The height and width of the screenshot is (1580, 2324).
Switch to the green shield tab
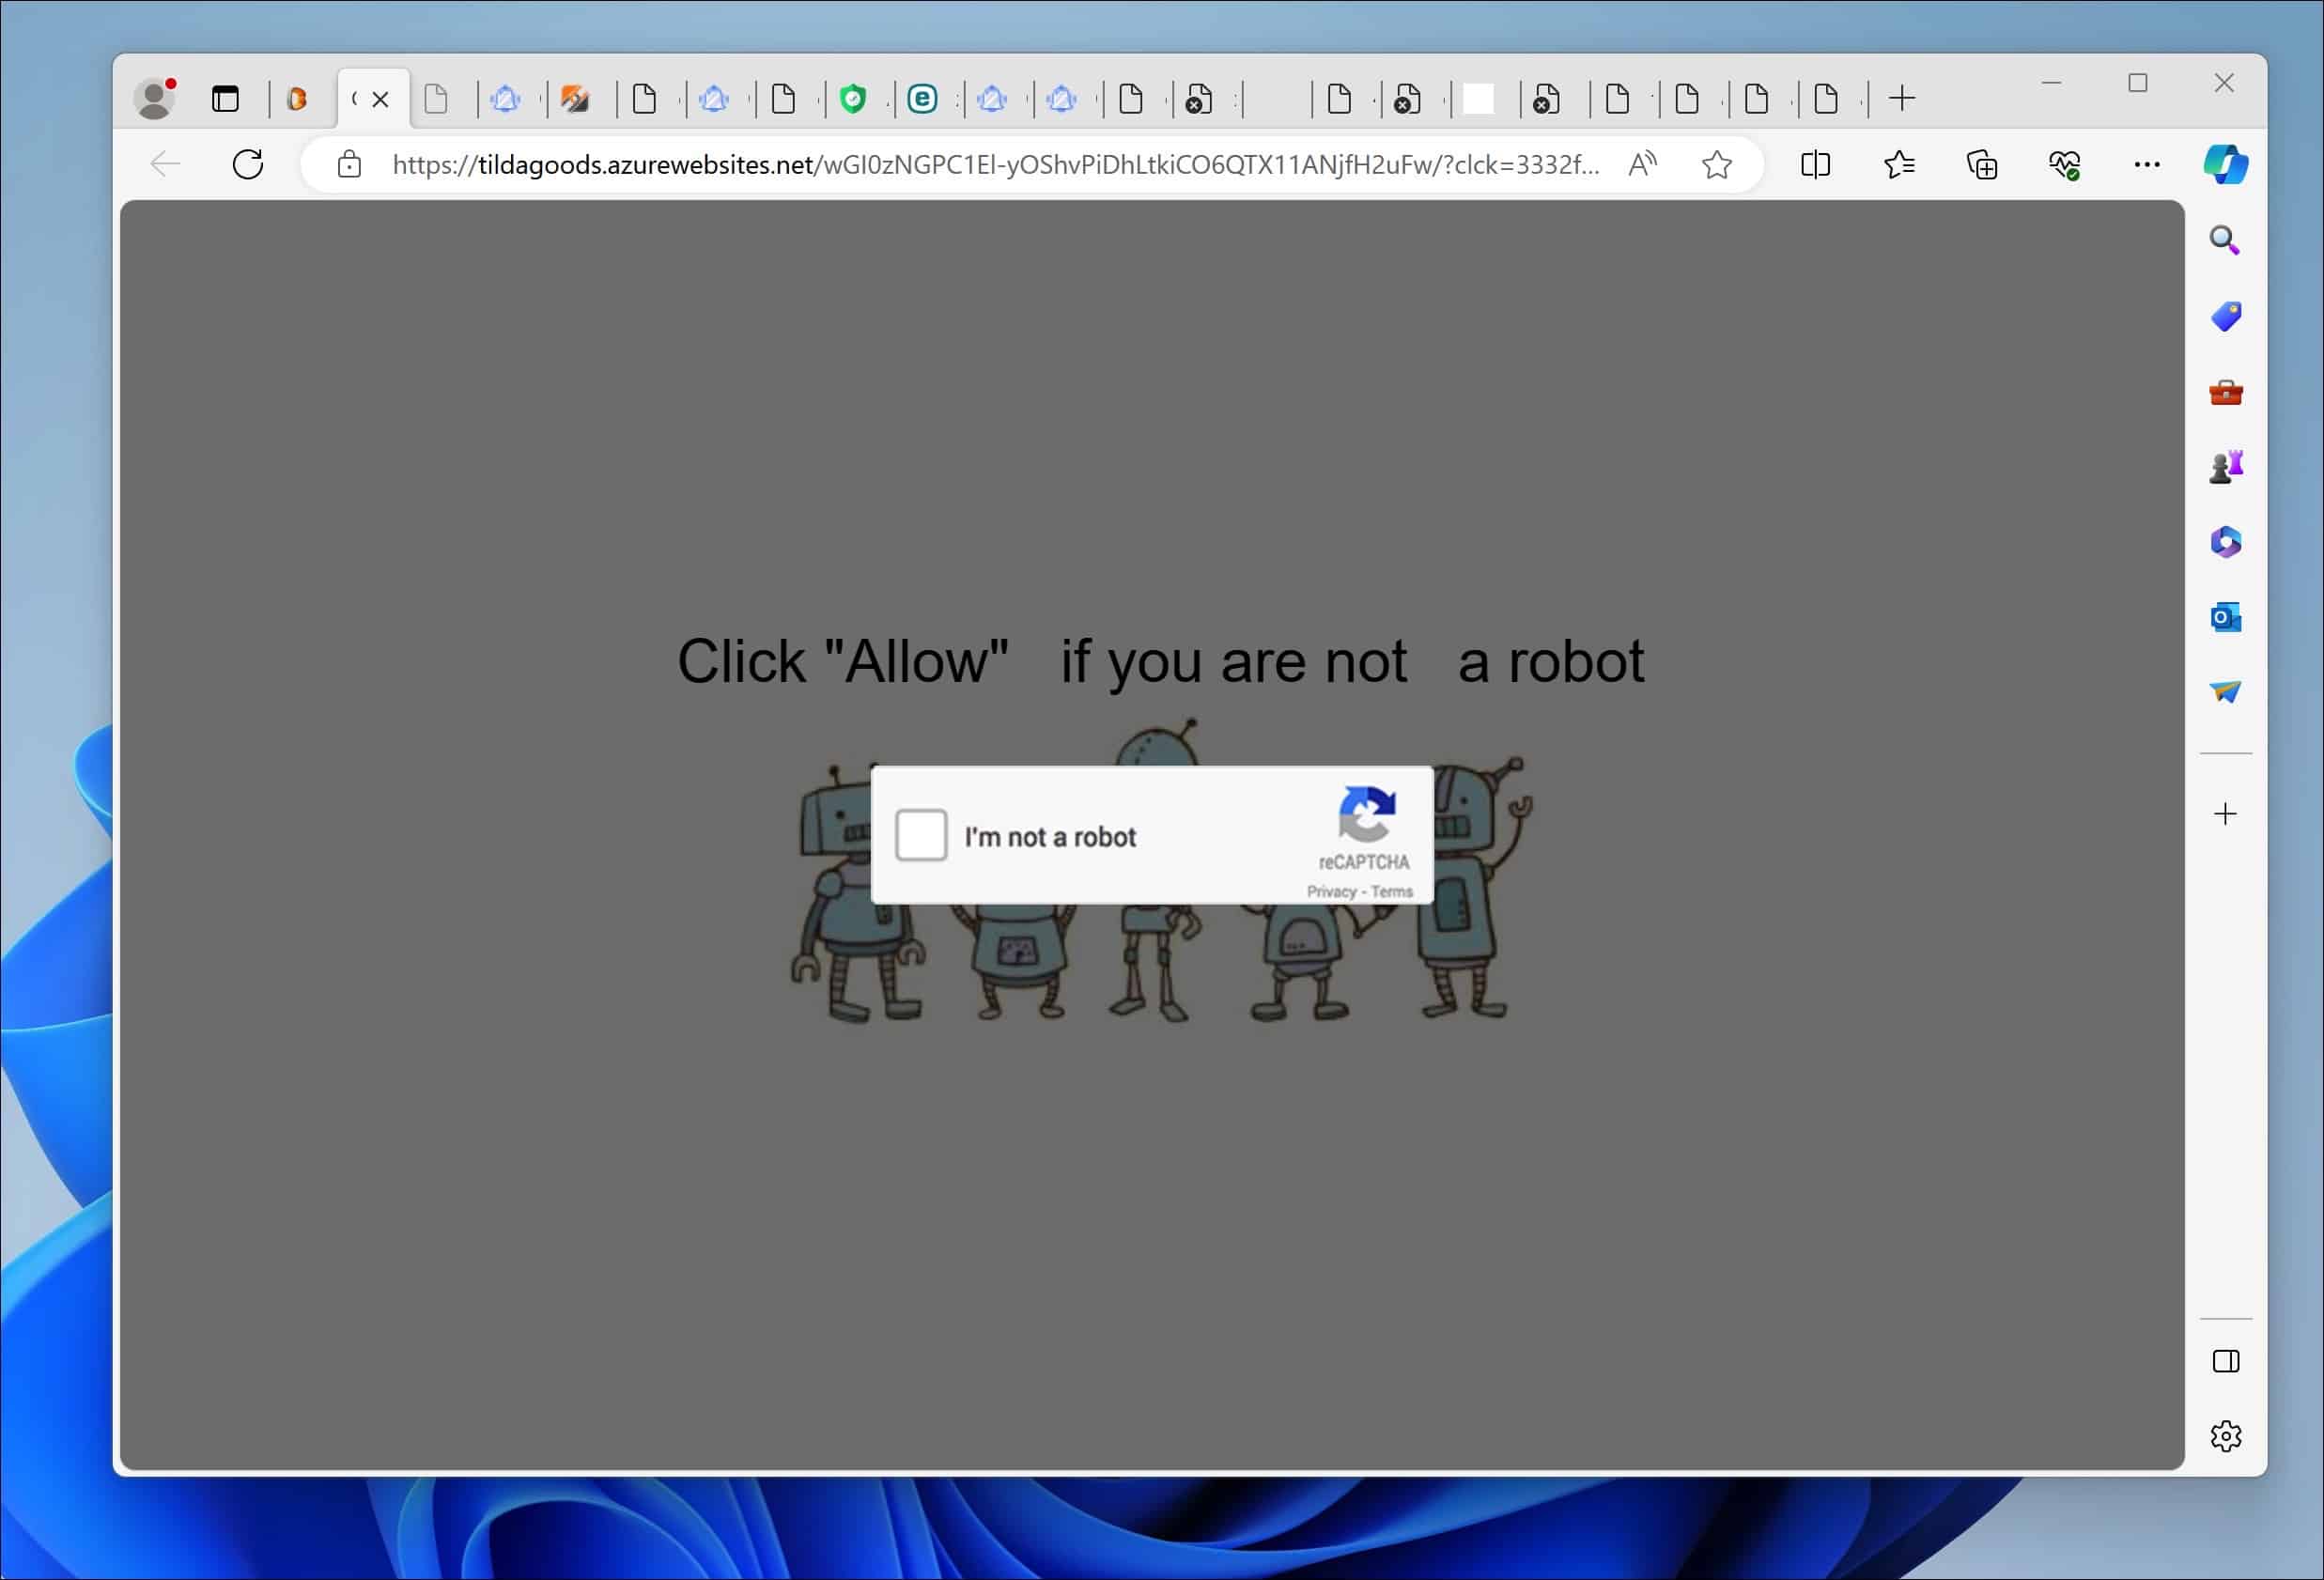click(853, 99)
